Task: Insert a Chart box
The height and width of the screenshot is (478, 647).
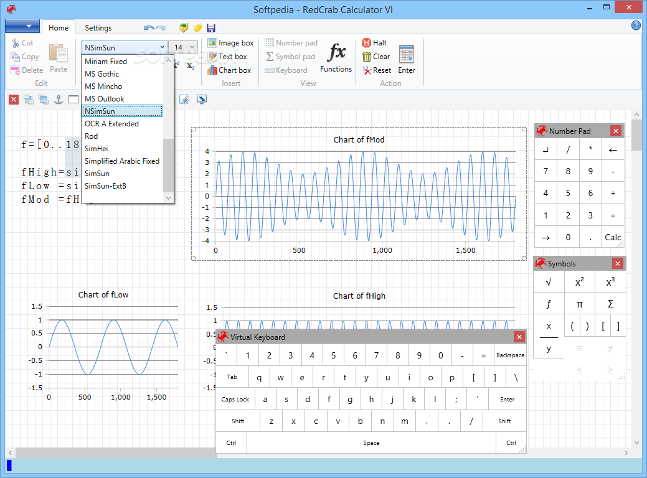Action: click(229, 70)
